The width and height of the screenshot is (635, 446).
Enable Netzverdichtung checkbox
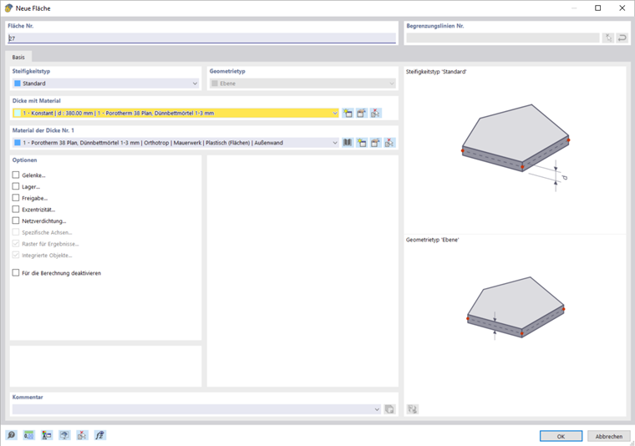(16, 220)
